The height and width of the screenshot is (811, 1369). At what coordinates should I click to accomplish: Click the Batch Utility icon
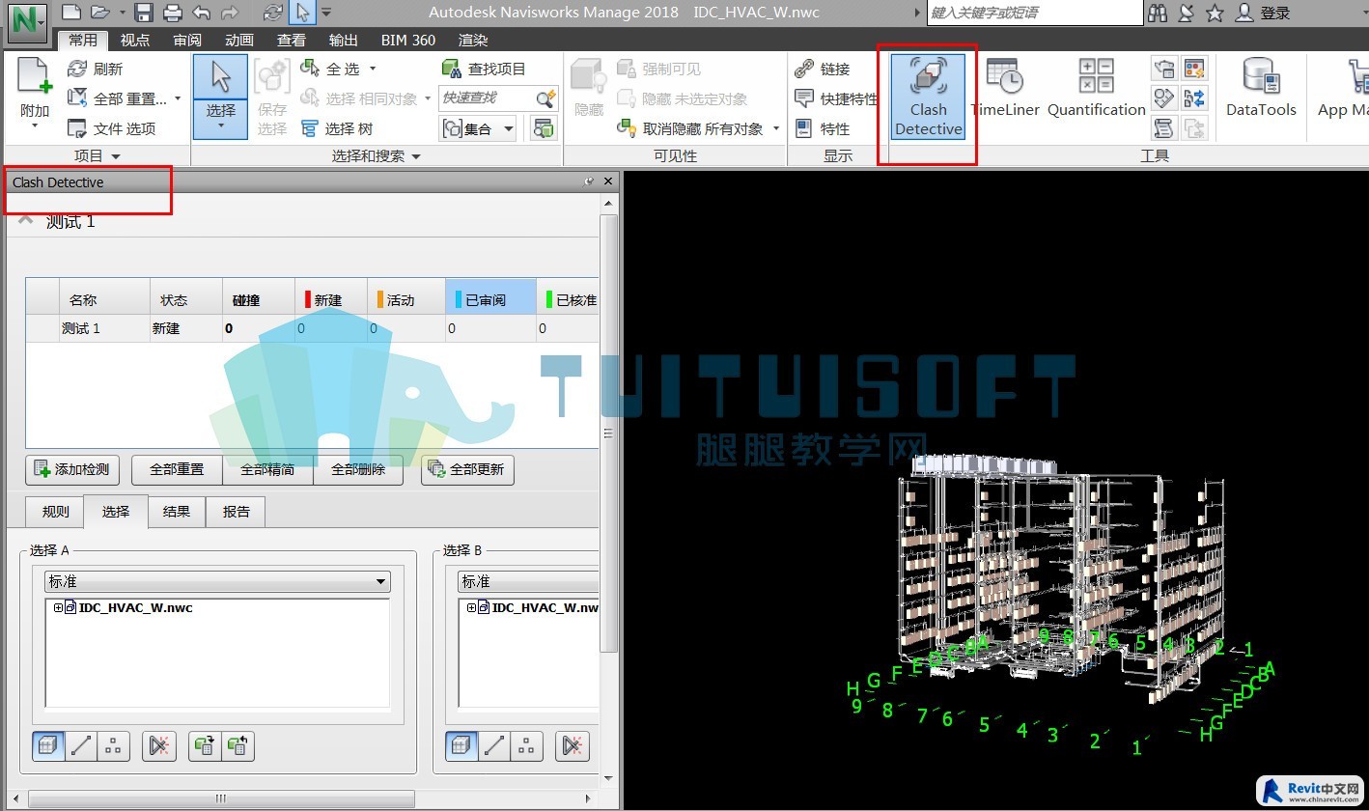click(x=1194, y=98)
